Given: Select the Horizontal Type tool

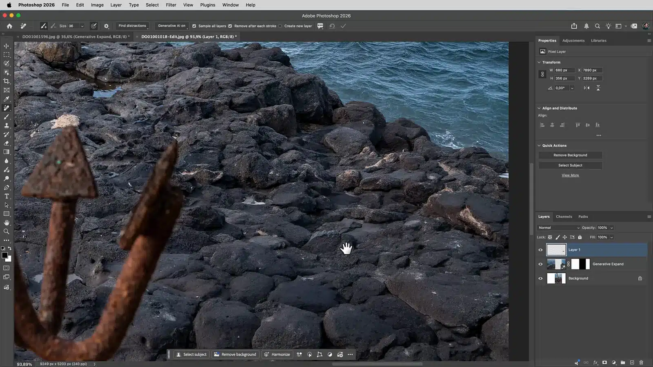Looking at the screenshot, I should point(7,196).
